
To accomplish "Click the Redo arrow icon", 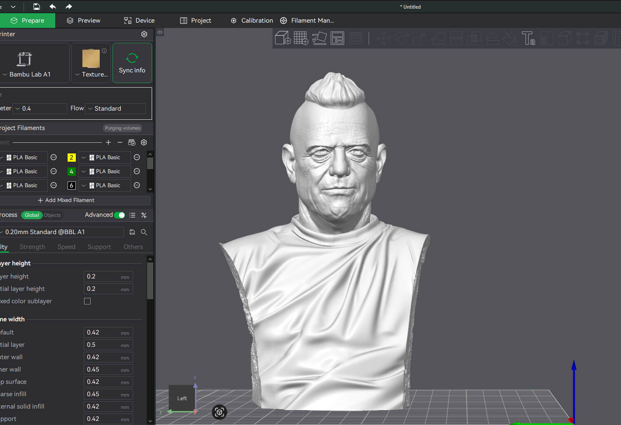I will (x=69, y=7).
